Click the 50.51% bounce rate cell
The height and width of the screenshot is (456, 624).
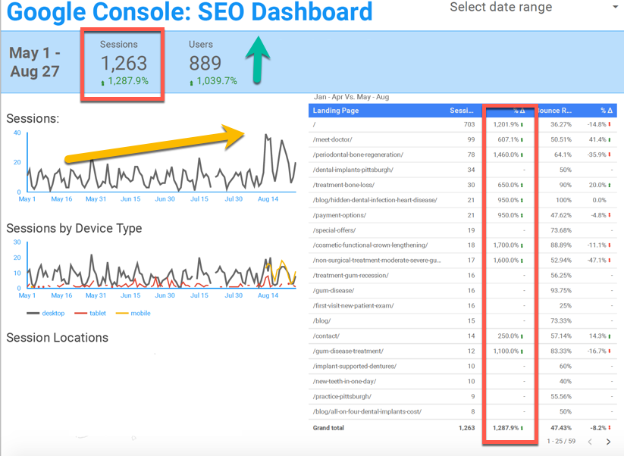point(561,139)
